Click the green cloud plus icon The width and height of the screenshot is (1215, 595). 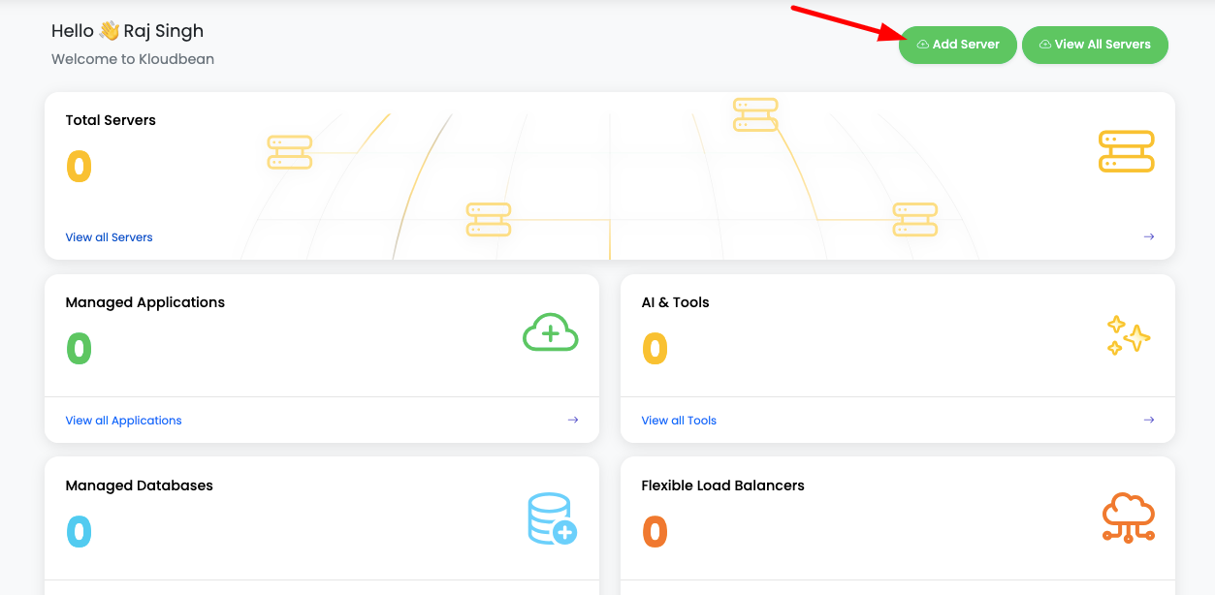[550, 332]
